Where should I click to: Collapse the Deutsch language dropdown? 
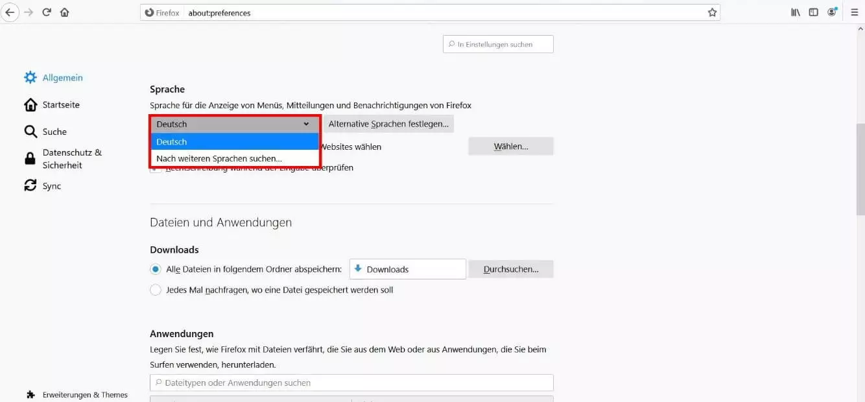[x=235, y=124]
